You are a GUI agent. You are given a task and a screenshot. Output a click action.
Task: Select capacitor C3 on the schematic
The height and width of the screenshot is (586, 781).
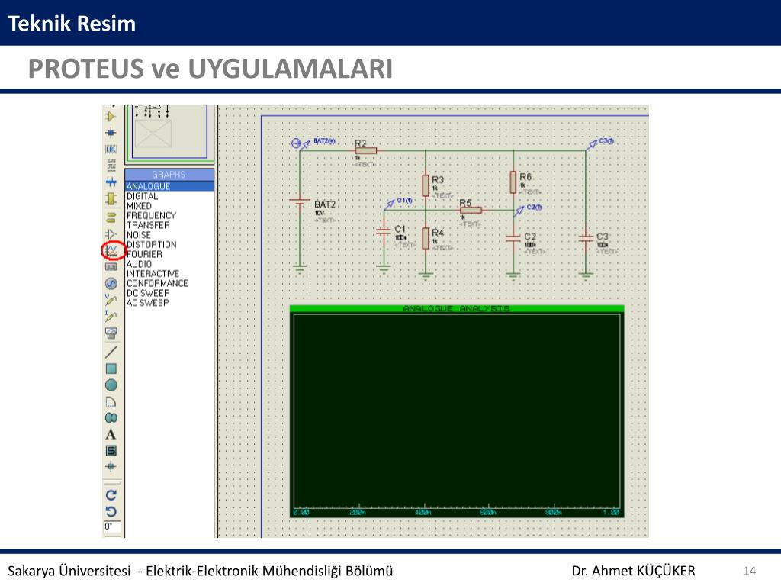click(x=586, y=238)
